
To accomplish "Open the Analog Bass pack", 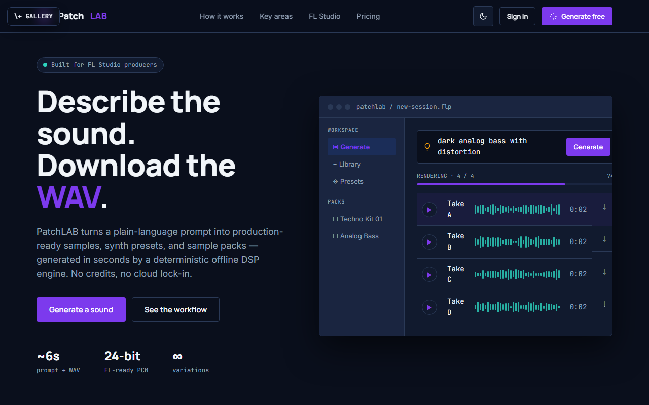I will 362,236.
